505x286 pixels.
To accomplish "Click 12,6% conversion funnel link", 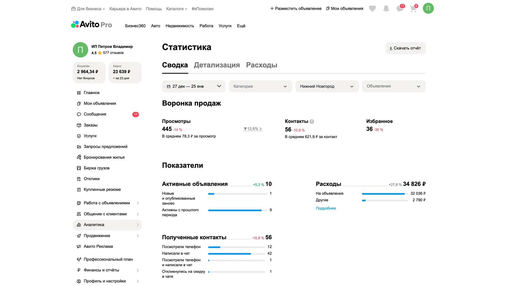I will coord(253,129).
